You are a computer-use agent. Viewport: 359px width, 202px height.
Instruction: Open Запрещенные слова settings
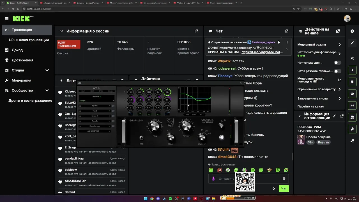click(339, 98)
